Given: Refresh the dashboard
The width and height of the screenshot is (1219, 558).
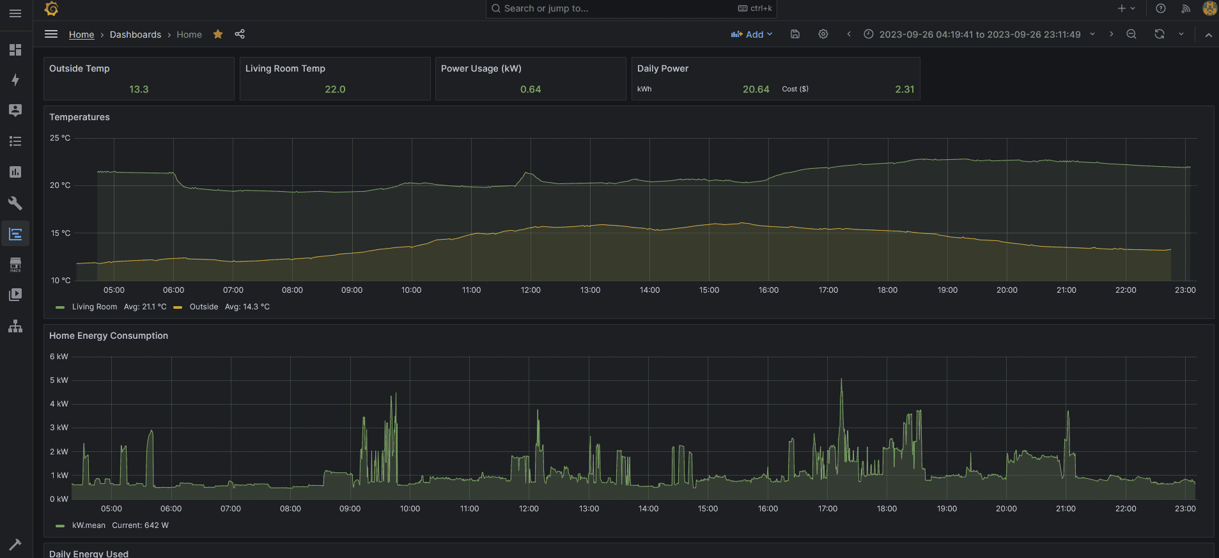Looking at the screenshot, I should coord(1160,35).
